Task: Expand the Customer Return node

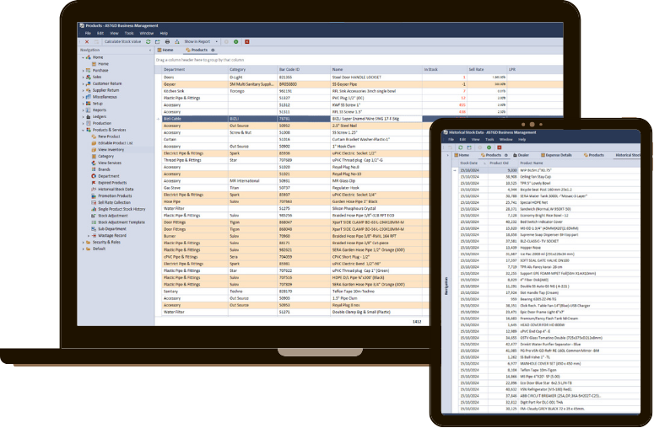Action: 83,83
